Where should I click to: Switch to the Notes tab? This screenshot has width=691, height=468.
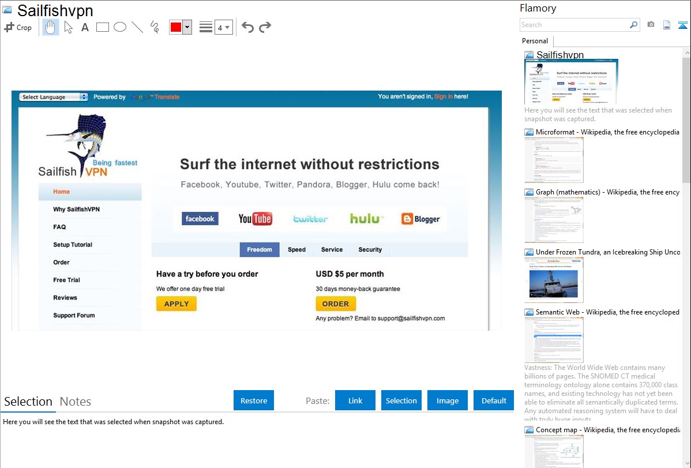pyautogui.click(x=76, y=402)
